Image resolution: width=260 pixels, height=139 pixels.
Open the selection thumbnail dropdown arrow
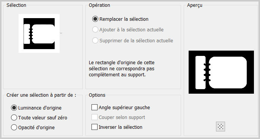pos(61,33)
